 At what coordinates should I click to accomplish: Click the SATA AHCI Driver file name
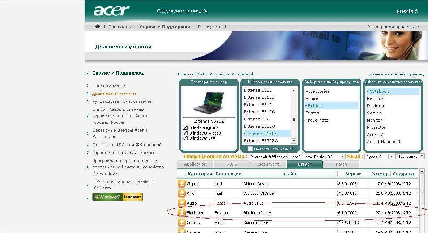(x=259, y=193)
